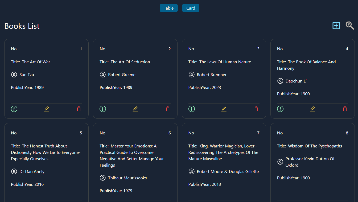Select title King, Warrior Magician, Lover
The image size is (358, 202).
tap(223, 152)
